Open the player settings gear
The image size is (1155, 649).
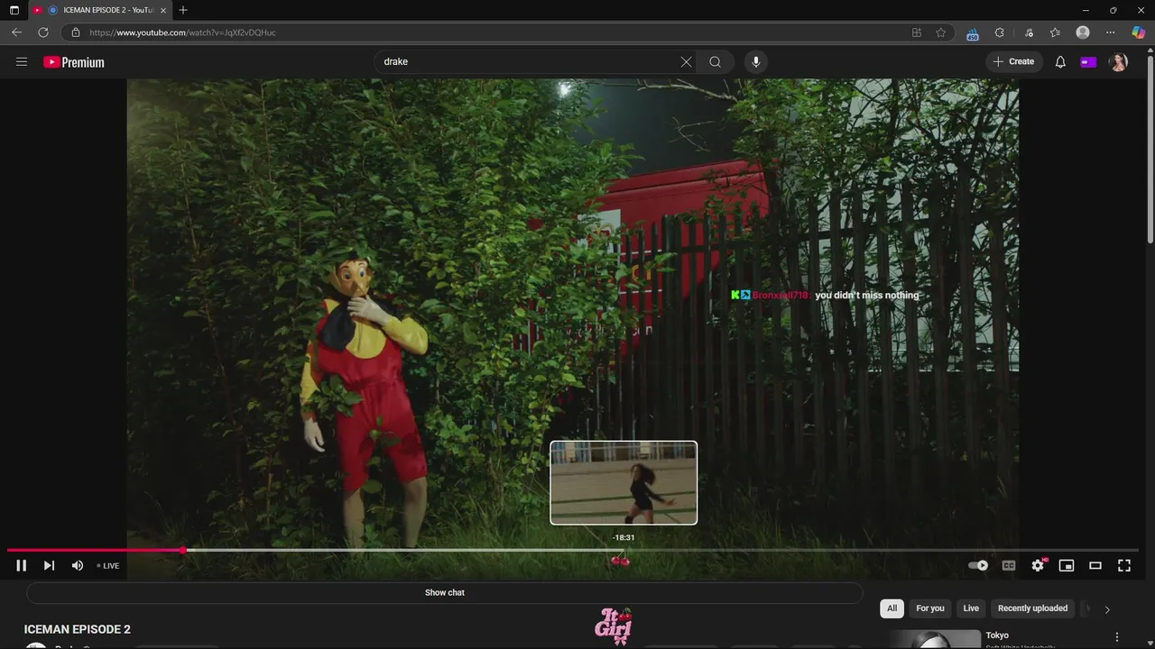coord(1038,565)
